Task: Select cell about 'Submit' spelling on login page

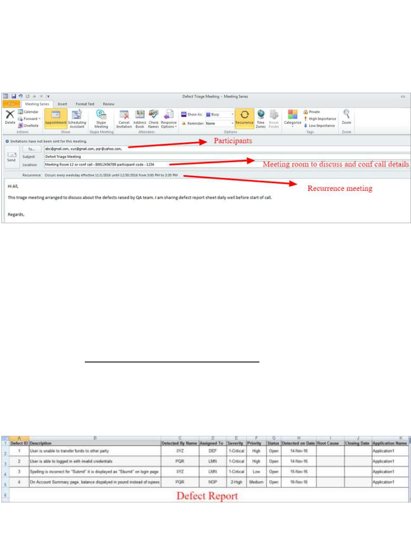Action: [95, 471]
